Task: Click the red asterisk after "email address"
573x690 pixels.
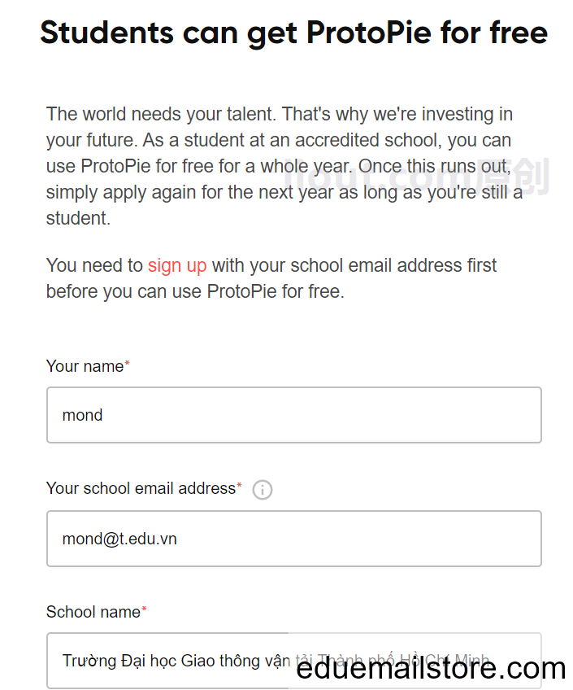Action: click(x=240, y=485)
